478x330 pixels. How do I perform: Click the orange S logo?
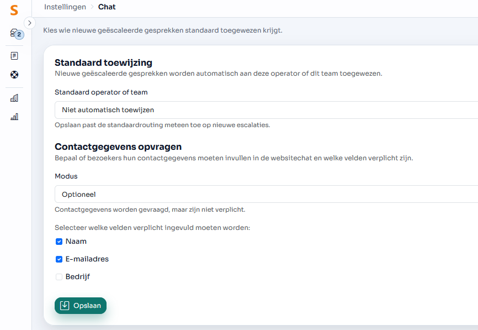tap(14, 9)
